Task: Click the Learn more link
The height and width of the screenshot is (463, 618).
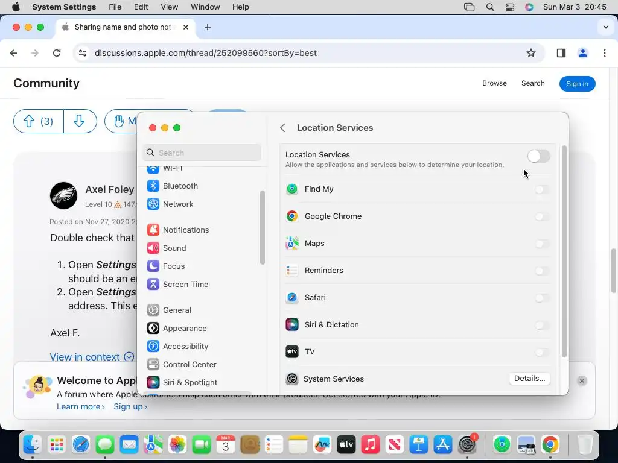Action: point(81,406)
